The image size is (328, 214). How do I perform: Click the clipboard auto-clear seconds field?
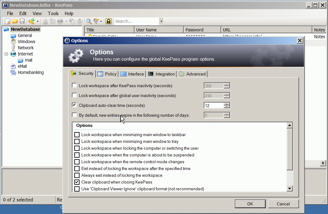pos(214,105)
